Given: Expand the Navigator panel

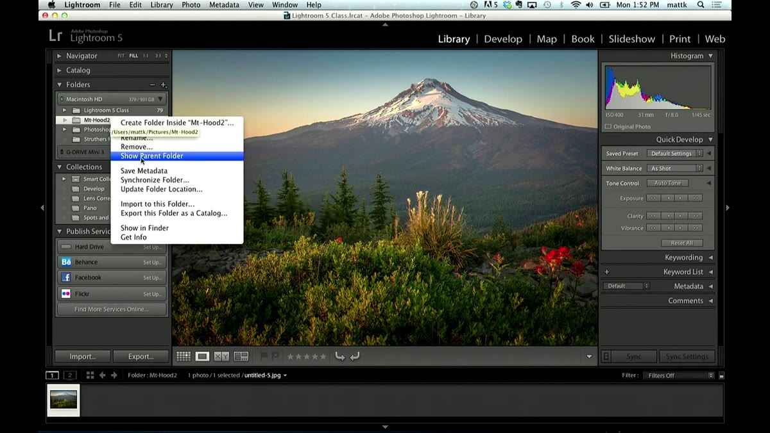Looking at the screenshot, I should pos(60,56).
